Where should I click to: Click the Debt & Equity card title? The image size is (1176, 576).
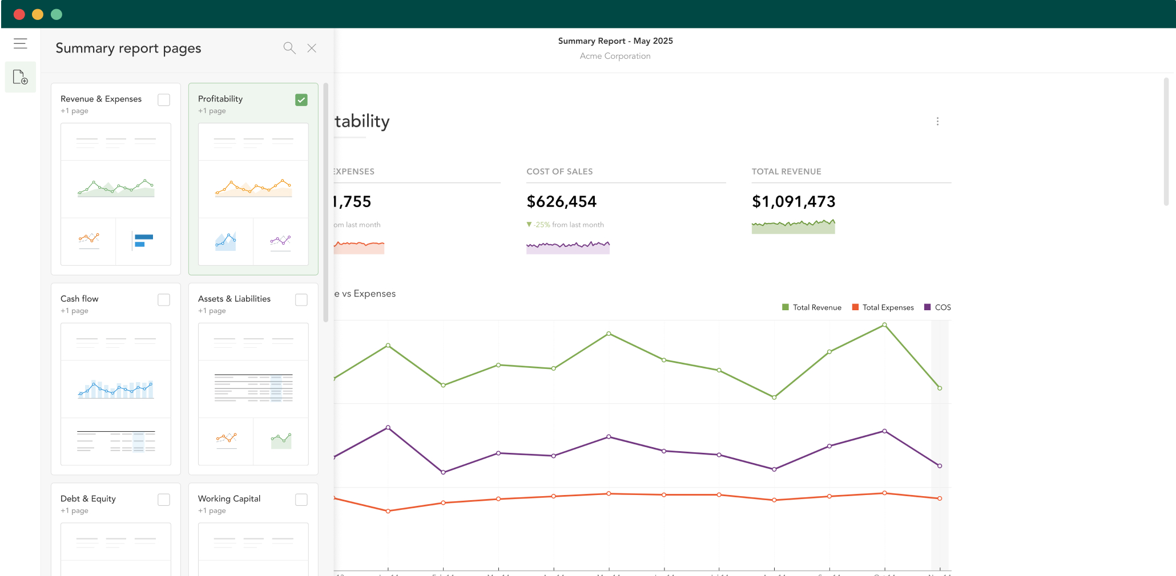click(88, 498)
